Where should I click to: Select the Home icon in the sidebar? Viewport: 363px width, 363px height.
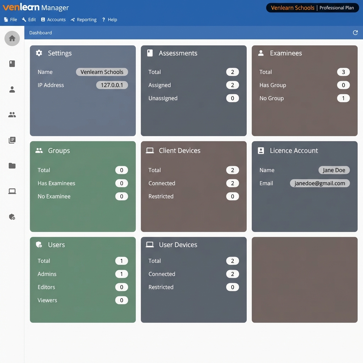(x=12, y=39)
